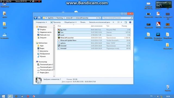Click Записать на оптический диск
Screen dimensions: 174x98
(x=100, y=22)
